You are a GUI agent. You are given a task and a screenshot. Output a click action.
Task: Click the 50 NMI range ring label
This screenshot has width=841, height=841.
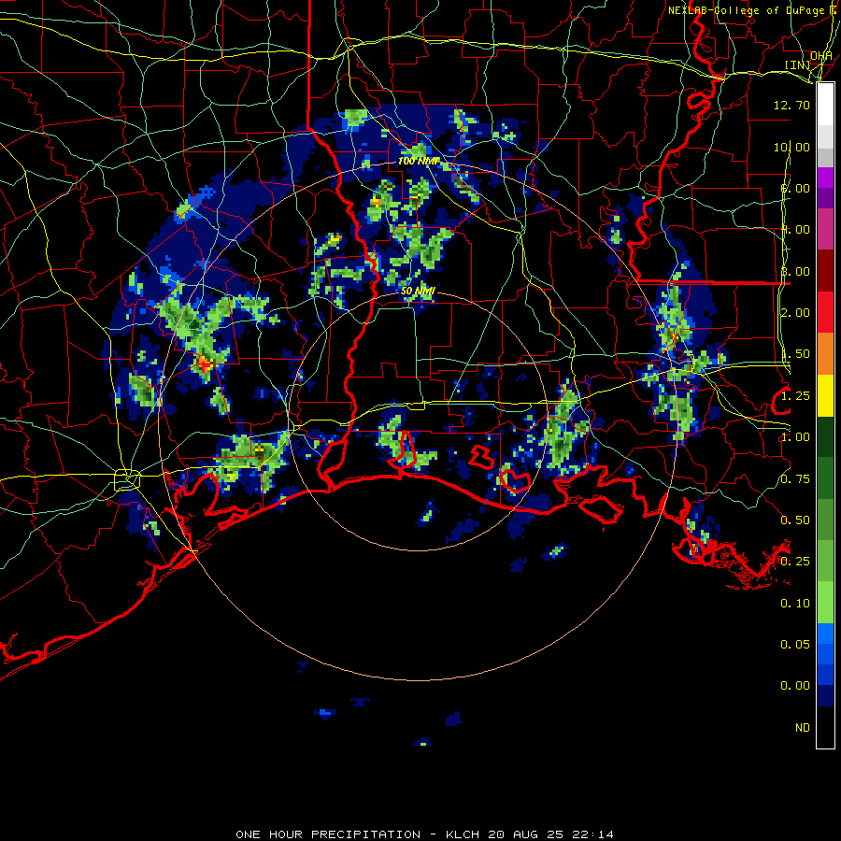(418, 291)
